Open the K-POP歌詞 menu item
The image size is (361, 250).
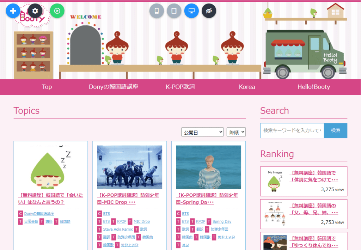click(x=180, y=87)
